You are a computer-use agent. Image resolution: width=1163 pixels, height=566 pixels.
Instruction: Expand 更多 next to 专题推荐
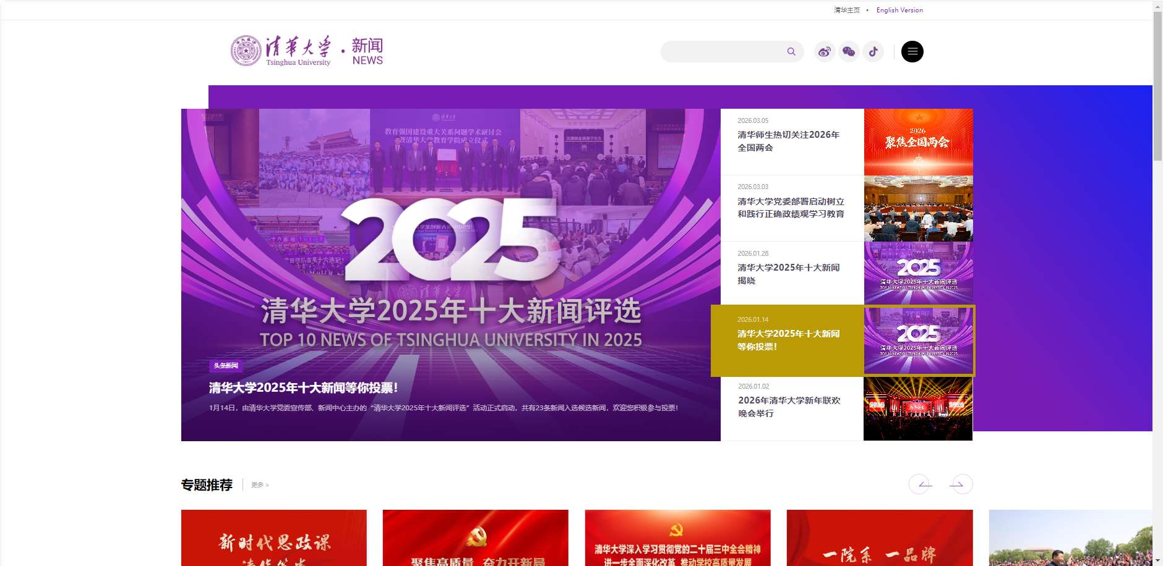tap(260, 485)
